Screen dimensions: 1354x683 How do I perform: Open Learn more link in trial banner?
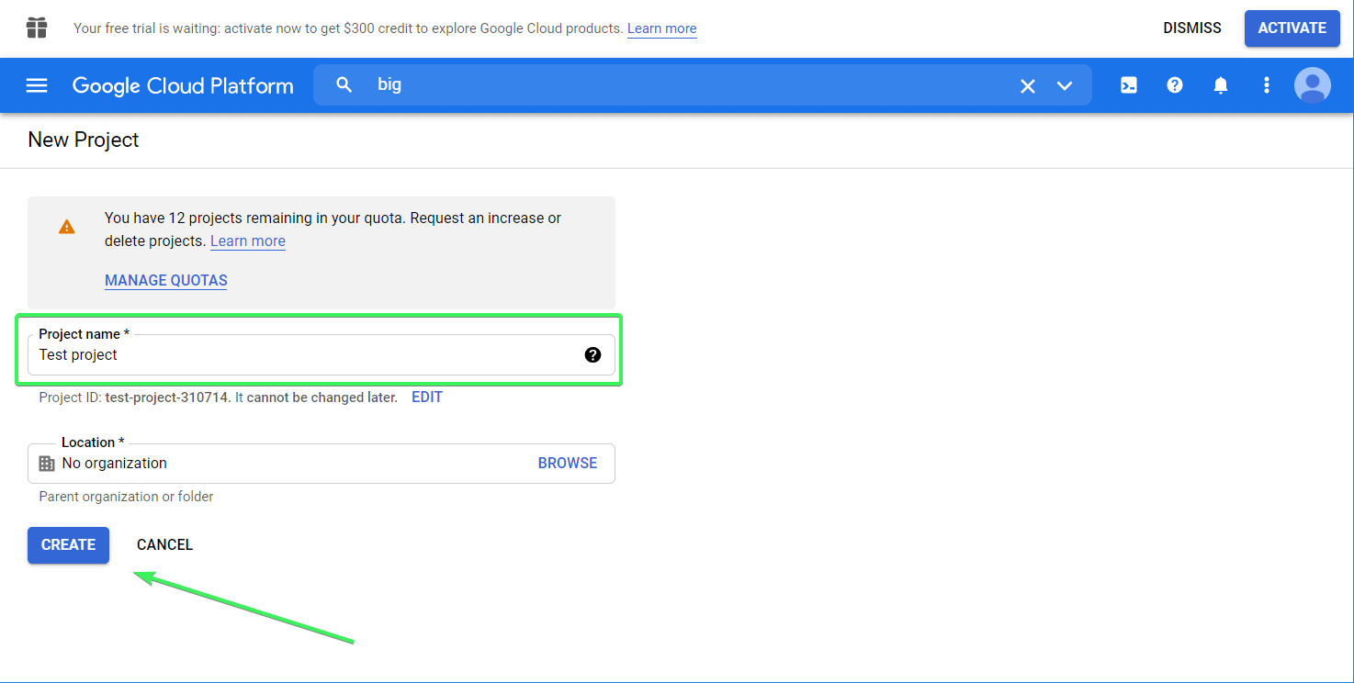(x=662, y=28)
